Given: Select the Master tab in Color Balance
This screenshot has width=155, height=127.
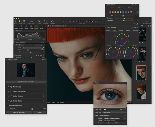Looking at the screenshot, I should pyautogui.click(x=108, y=31).
